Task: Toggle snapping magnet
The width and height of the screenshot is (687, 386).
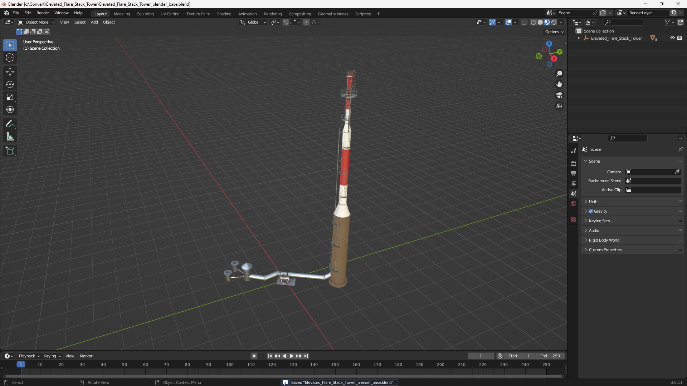Action: click(286, 22)
